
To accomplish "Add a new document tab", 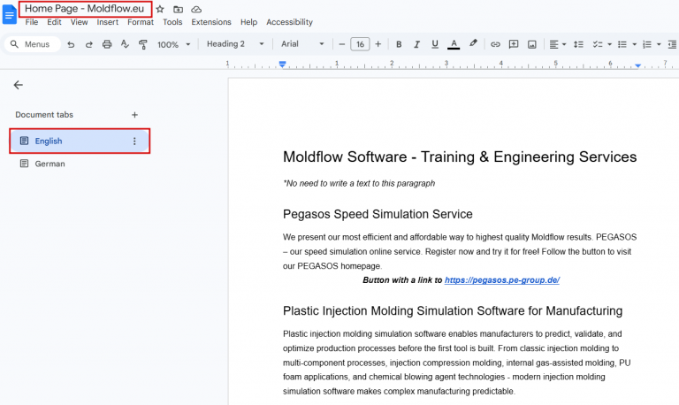I will pos(134,115).
